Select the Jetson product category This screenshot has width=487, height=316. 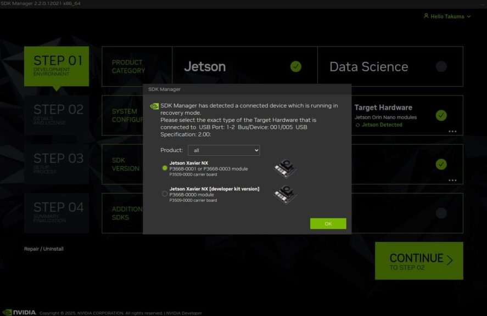click(245, 66)
